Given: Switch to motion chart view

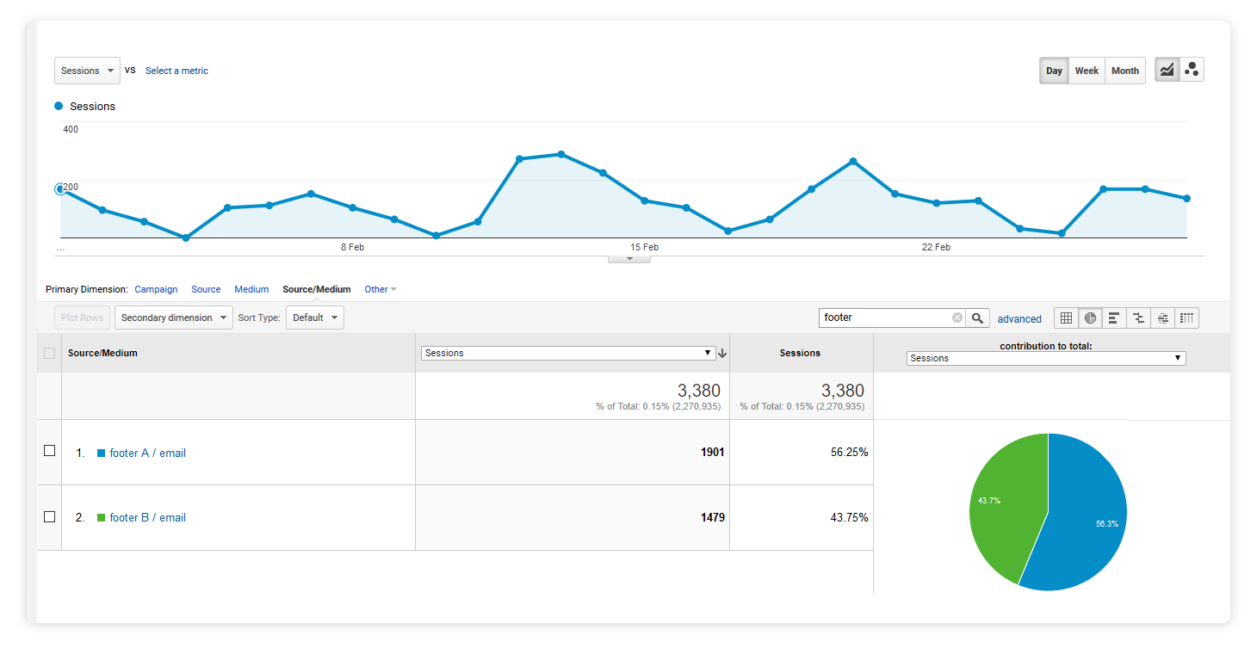Looking at the screenshot, I should tap(1192, 71).
